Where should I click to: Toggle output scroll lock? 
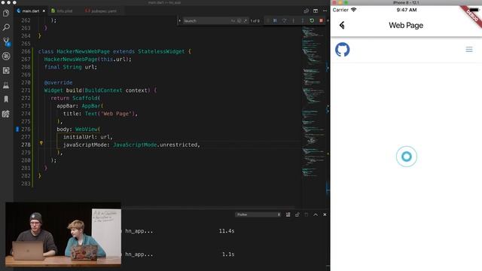(x=297, y=215)
